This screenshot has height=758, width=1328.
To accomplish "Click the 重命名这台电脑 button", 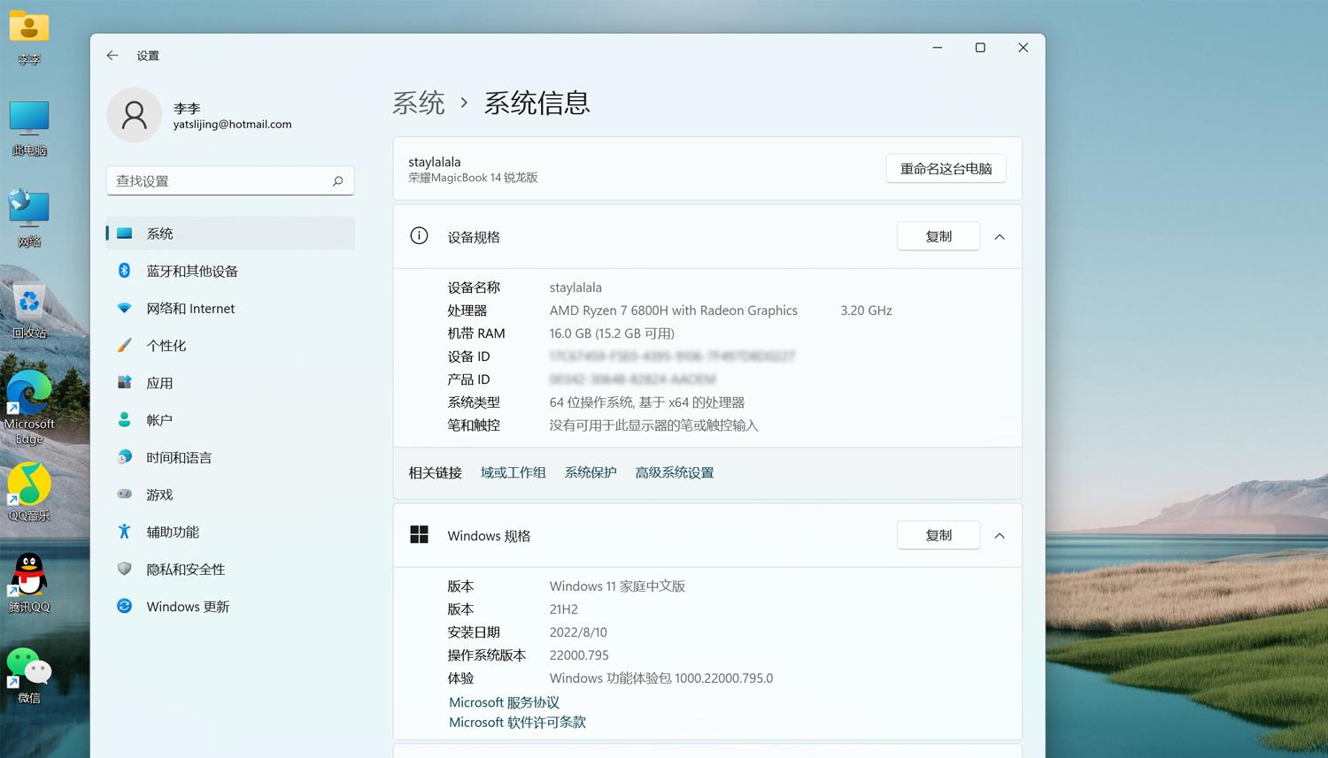I will point(946,168).
